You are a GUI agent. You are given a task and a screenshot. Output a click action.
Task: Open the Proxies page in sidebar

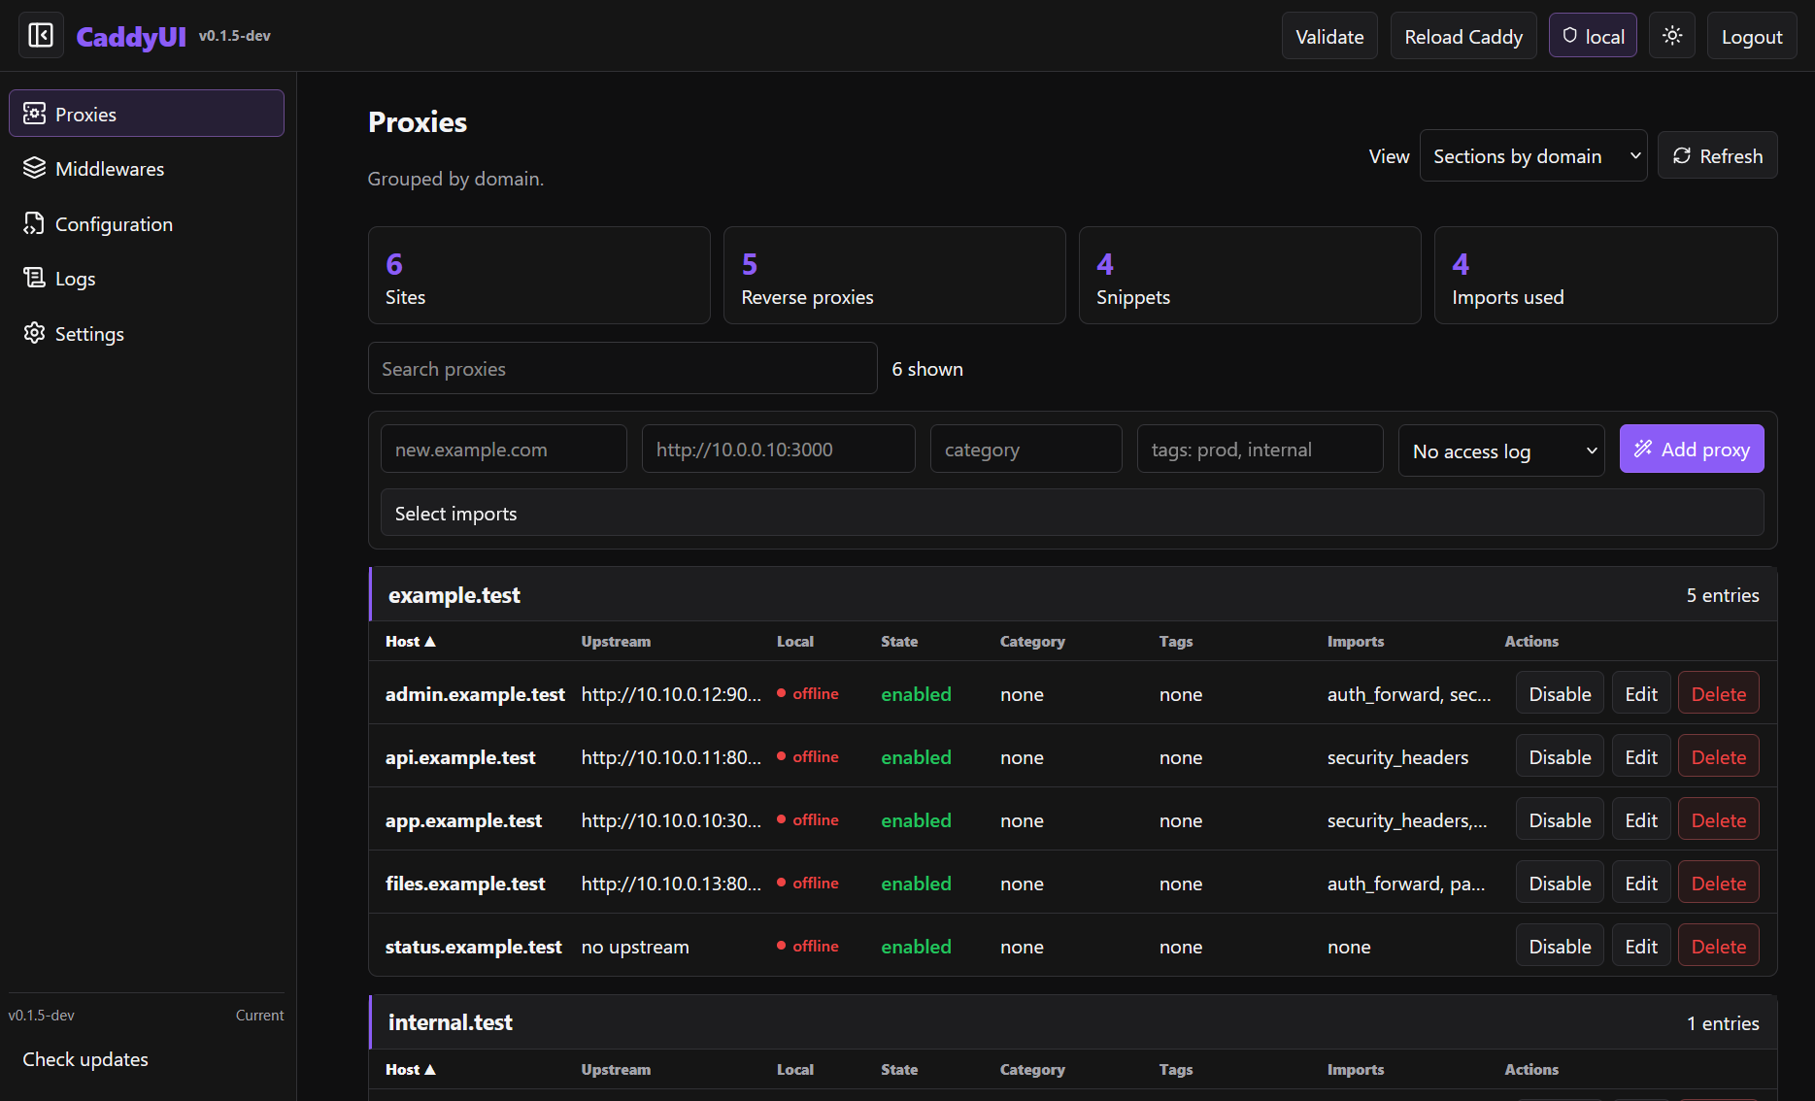click(x=147, y=114)
